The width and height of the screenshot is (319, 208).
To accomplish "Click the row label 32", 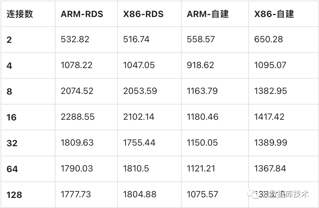I will coord(12,143).
